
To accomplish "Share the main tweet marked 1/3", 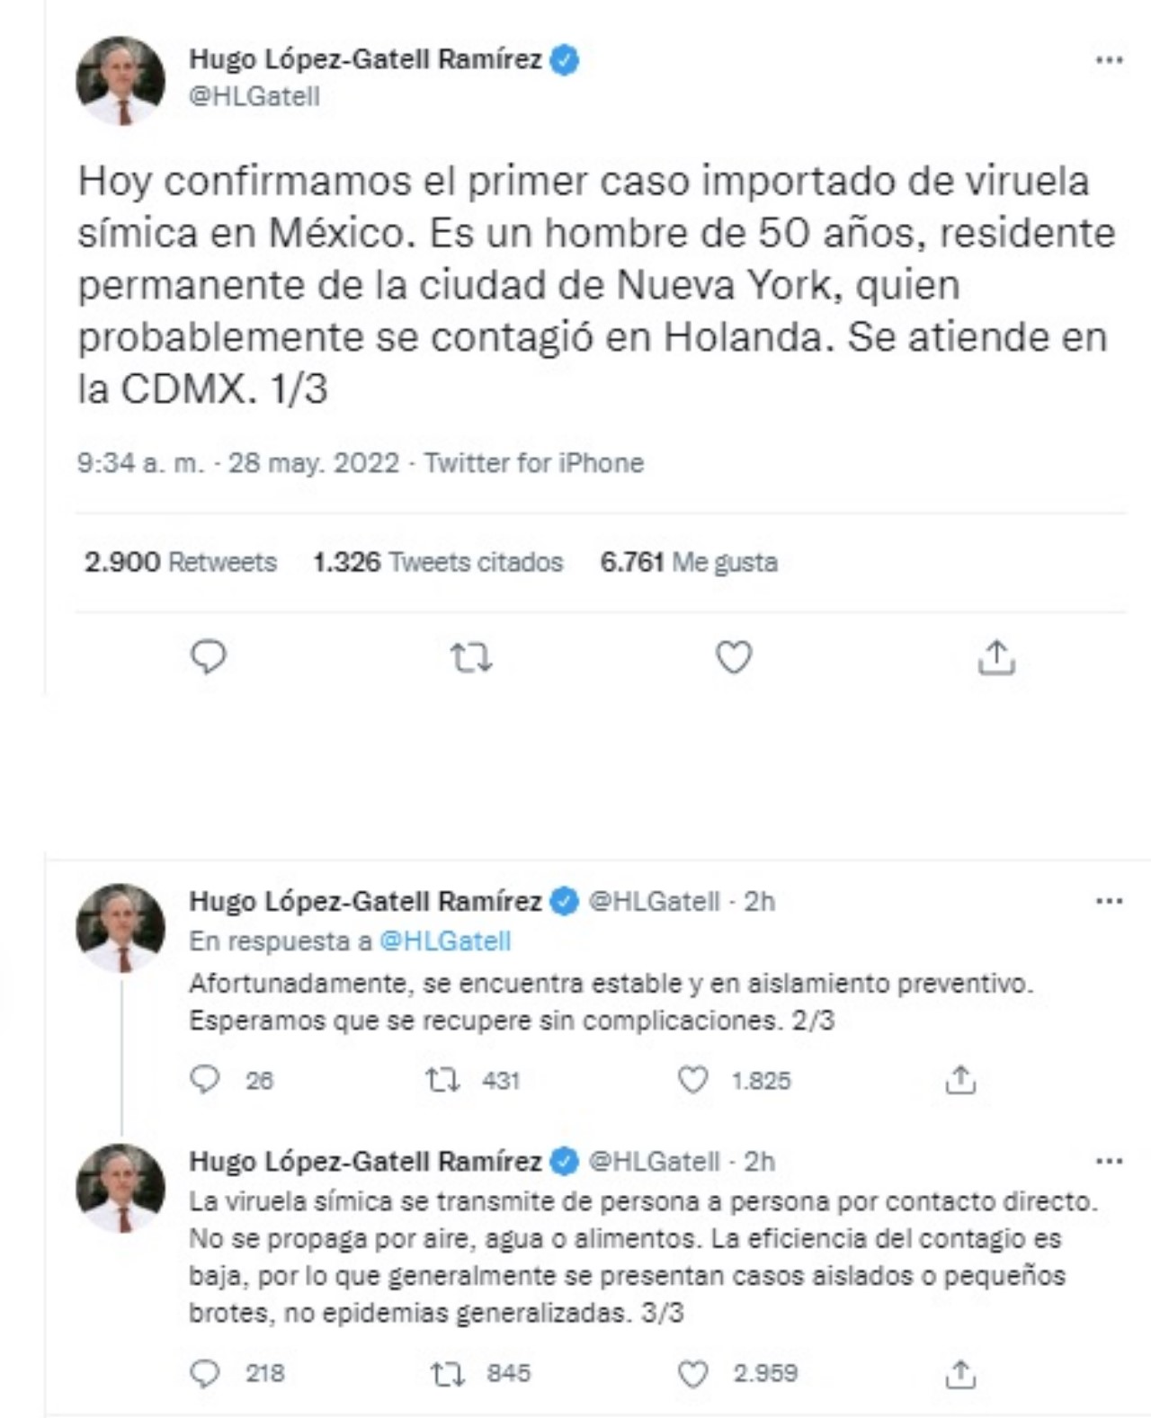I will point(995,657).
